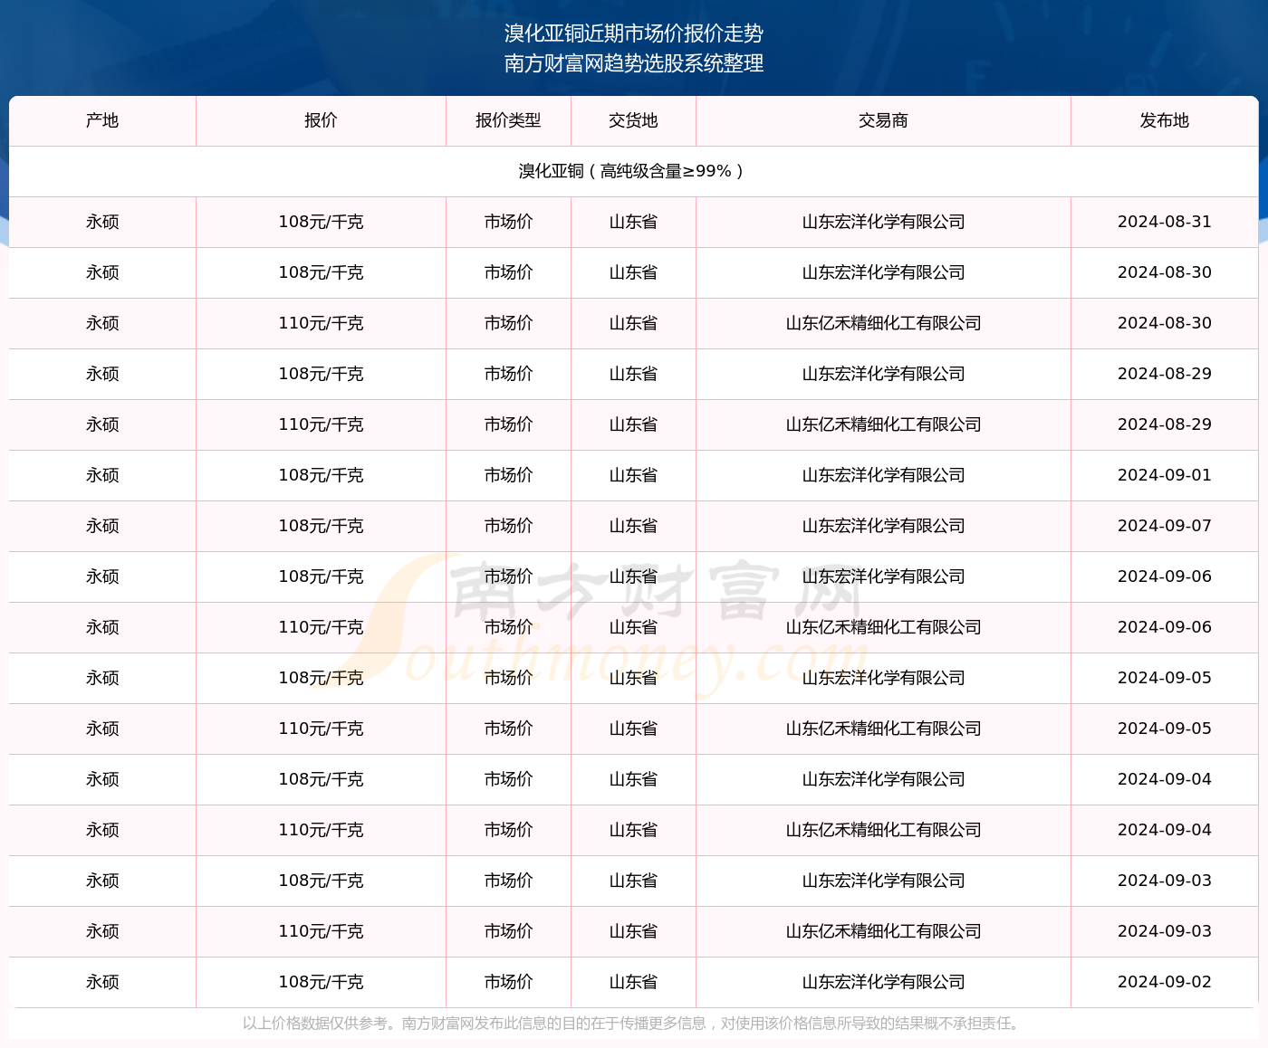Image resolution: width=1268 pixels, height=1048 pixels.
Task: Click the 2024-08-31 date cell
Action: click(1164, 222)
